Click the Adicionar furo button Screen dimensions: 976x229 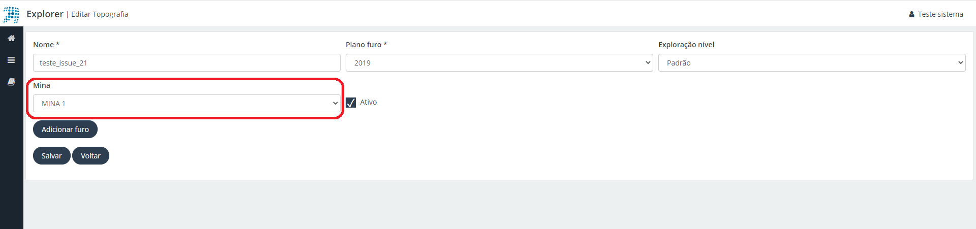65,129
